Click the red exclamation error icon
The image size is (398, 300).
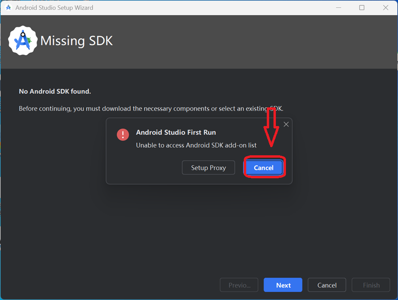click(x=123, y=134)
